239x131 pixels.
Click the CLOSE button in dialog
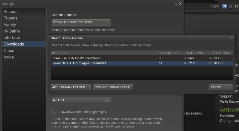coord(221,87)
